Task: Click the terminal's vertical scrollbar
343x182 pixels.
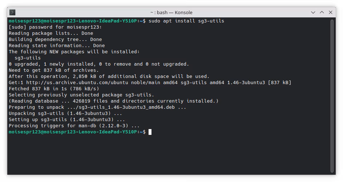Action: click(332, 96)
